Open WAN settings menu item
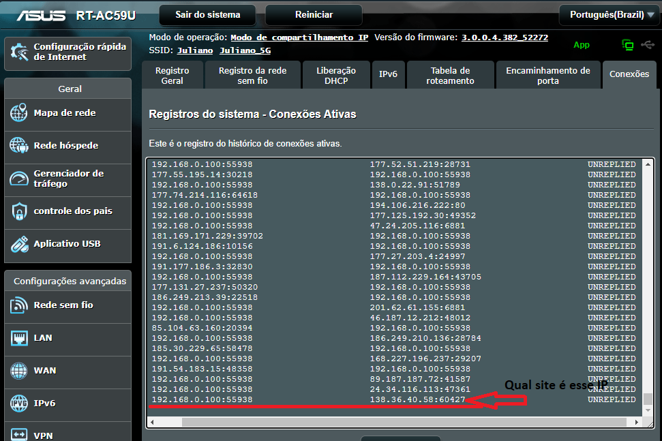Image resolution: width=662 pixels, height=441 pixels. click(x=68, y=372)
